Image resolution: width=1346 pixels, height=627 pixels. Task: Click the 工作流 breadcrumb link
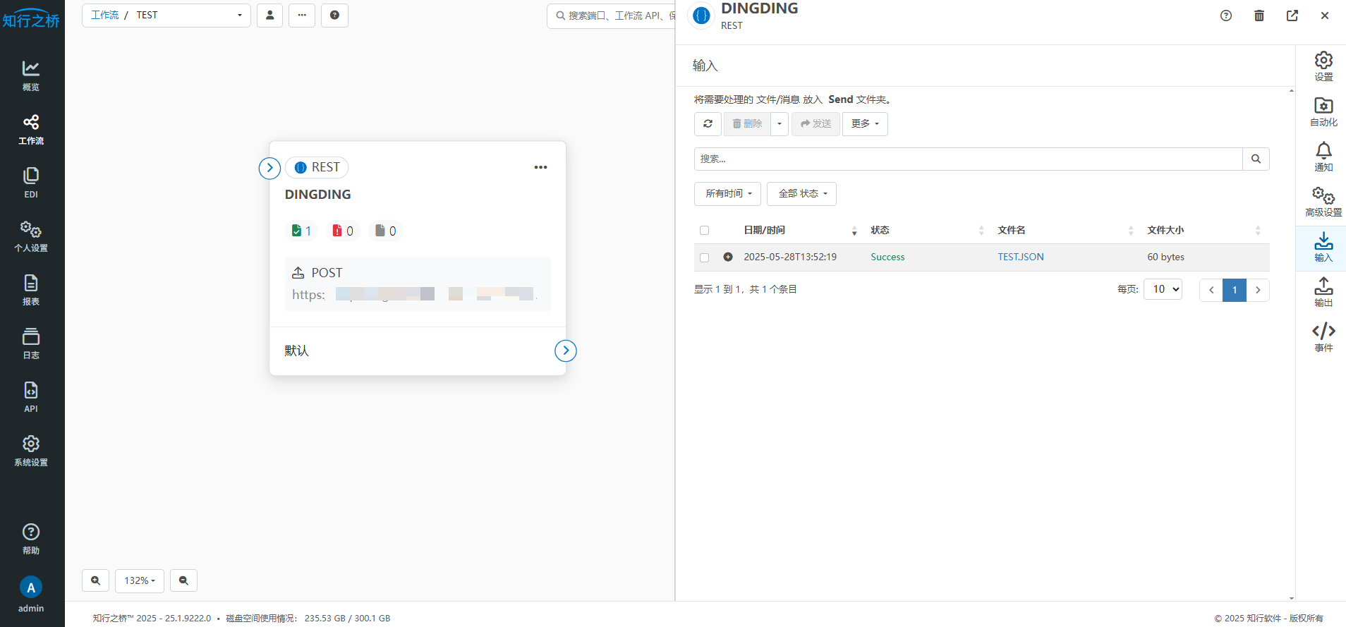(105, 16)
